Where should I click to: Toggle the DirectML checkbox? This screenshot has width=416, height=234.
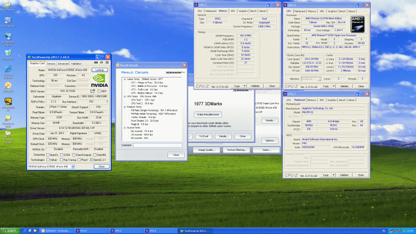(95, 154)
